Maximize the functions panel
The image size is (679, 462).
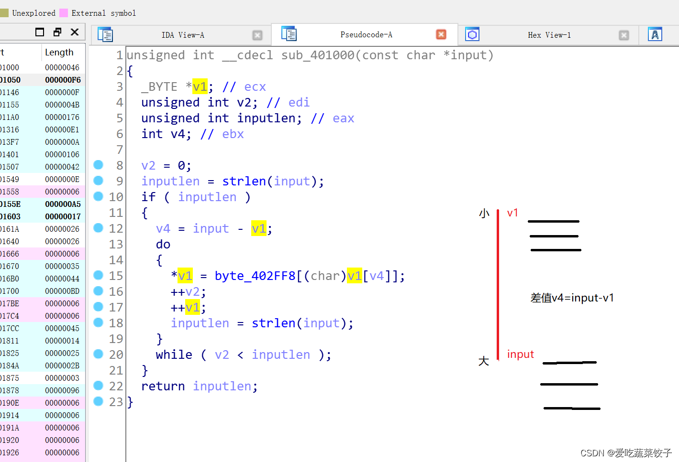pyautogui.click(x=40, y=32)
